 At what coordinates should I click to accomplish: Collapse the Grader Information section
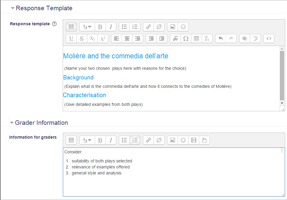12,123
